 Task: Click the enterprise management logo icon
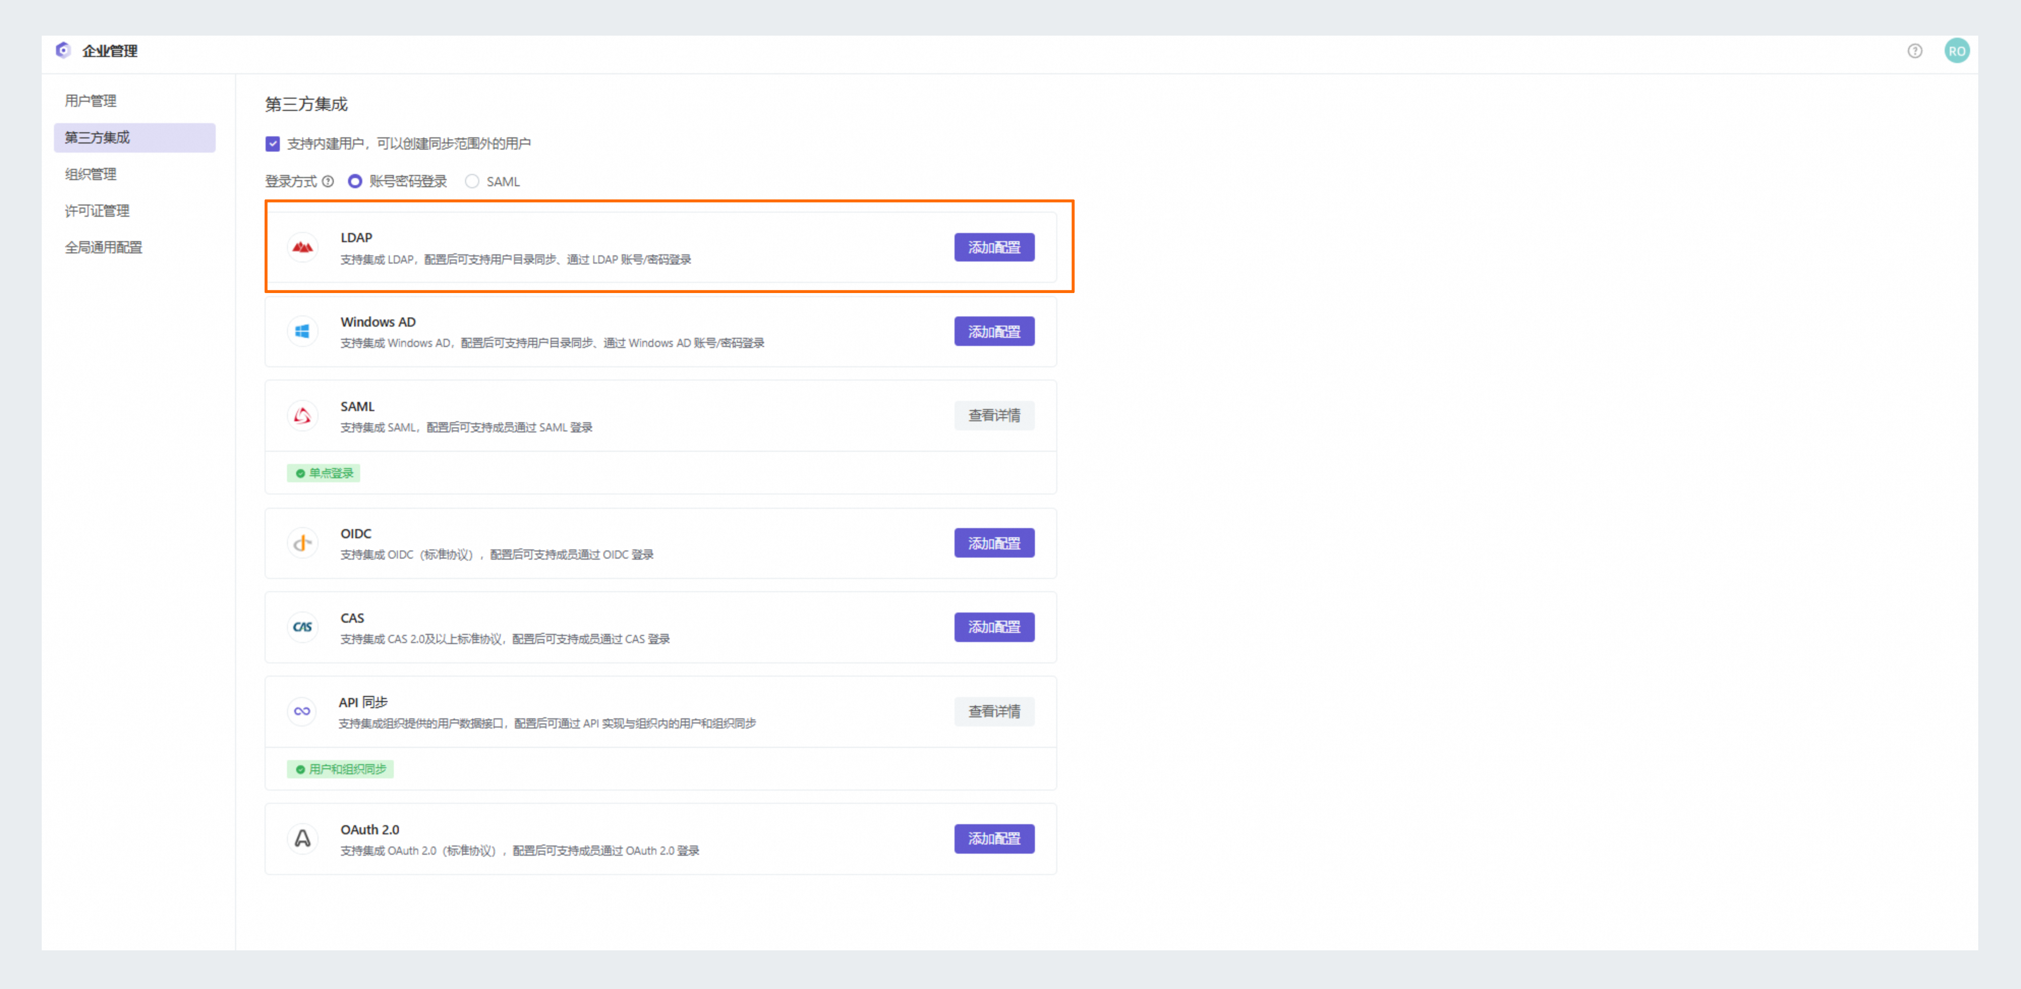(x=63, y=50)
